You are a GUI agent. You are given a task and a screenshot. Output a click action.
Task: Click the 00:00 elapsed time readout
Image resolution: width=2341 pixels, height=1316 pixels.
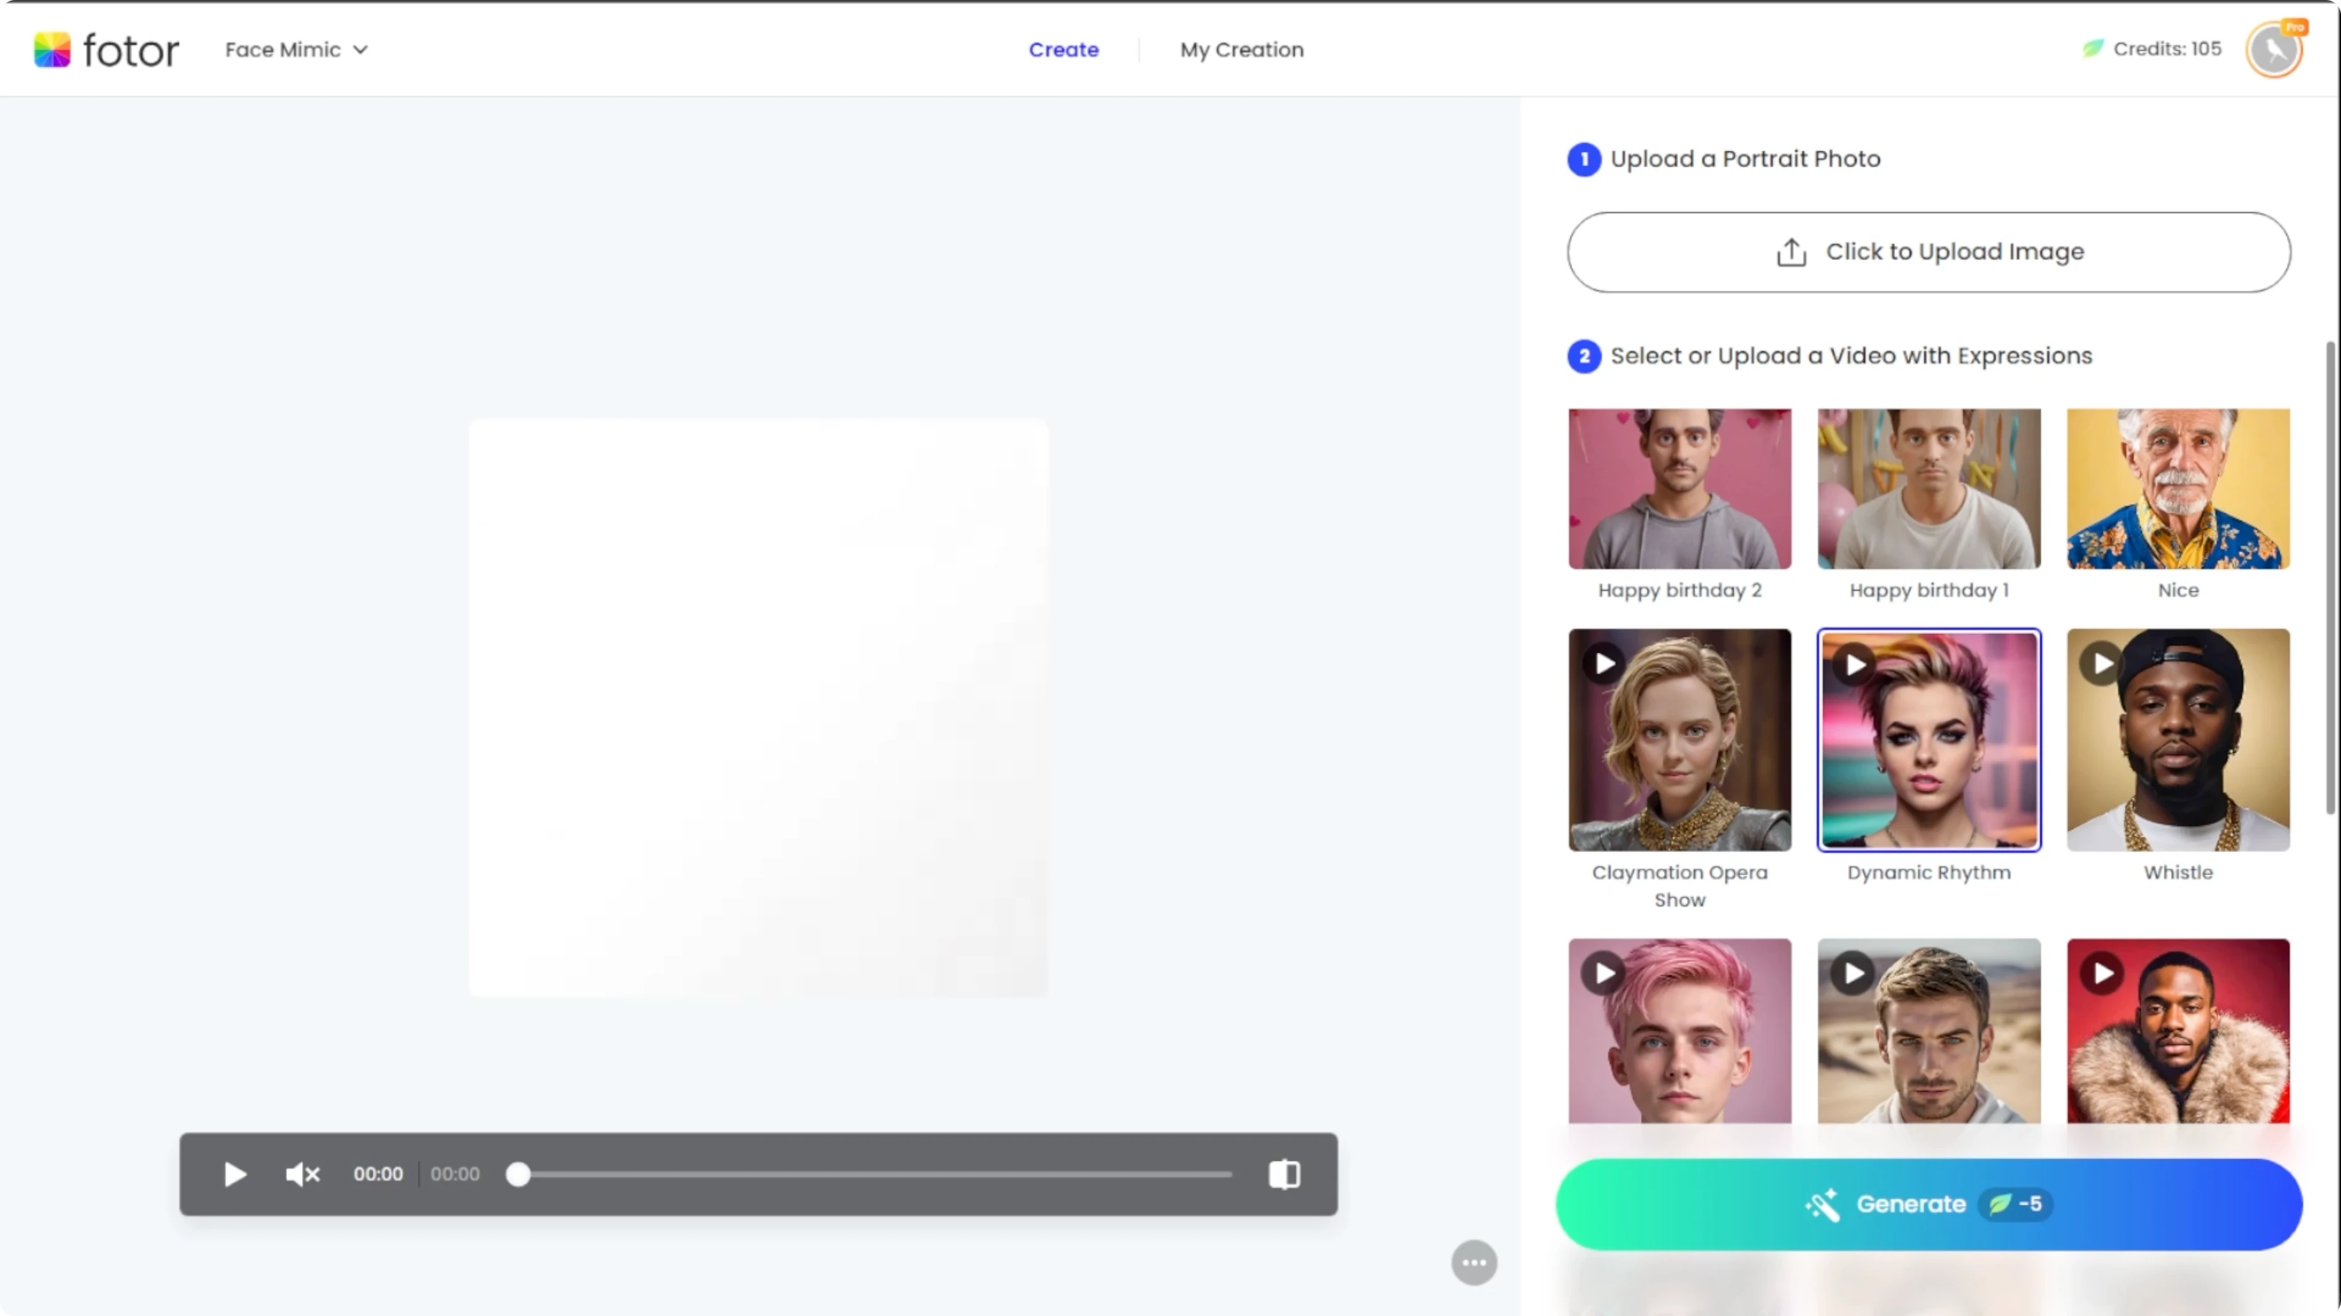(378, 1174)
